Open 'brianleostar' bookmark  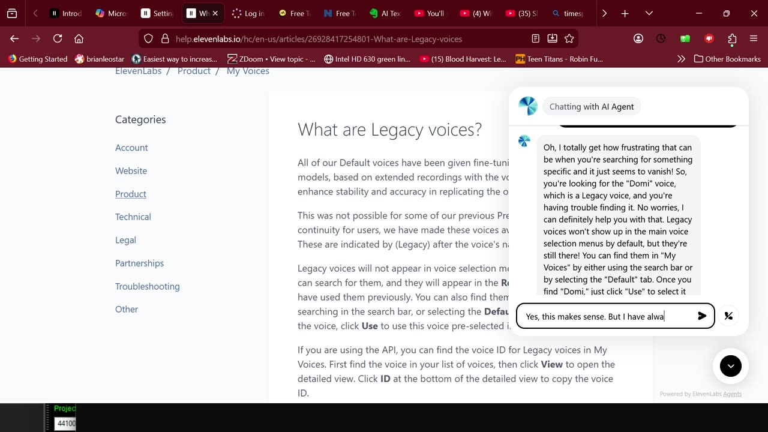pos(100,59)
